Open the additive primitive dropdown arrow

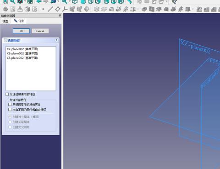[138, 9]
